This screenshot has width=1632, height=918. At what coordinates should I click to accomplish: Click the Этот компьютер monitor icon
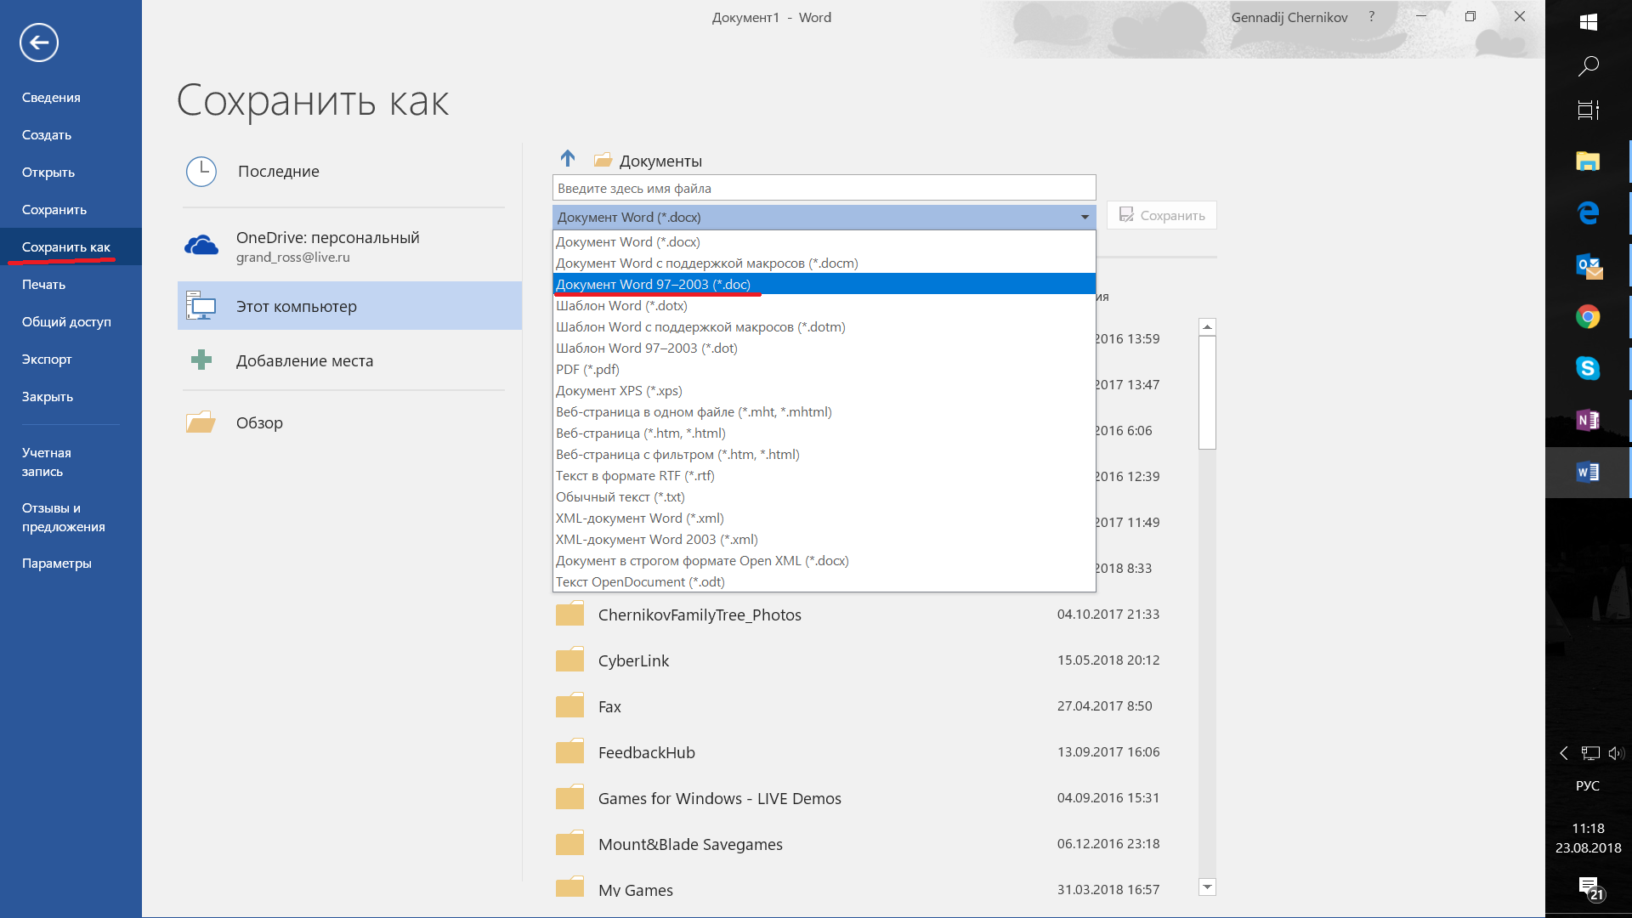coord(201,306)
